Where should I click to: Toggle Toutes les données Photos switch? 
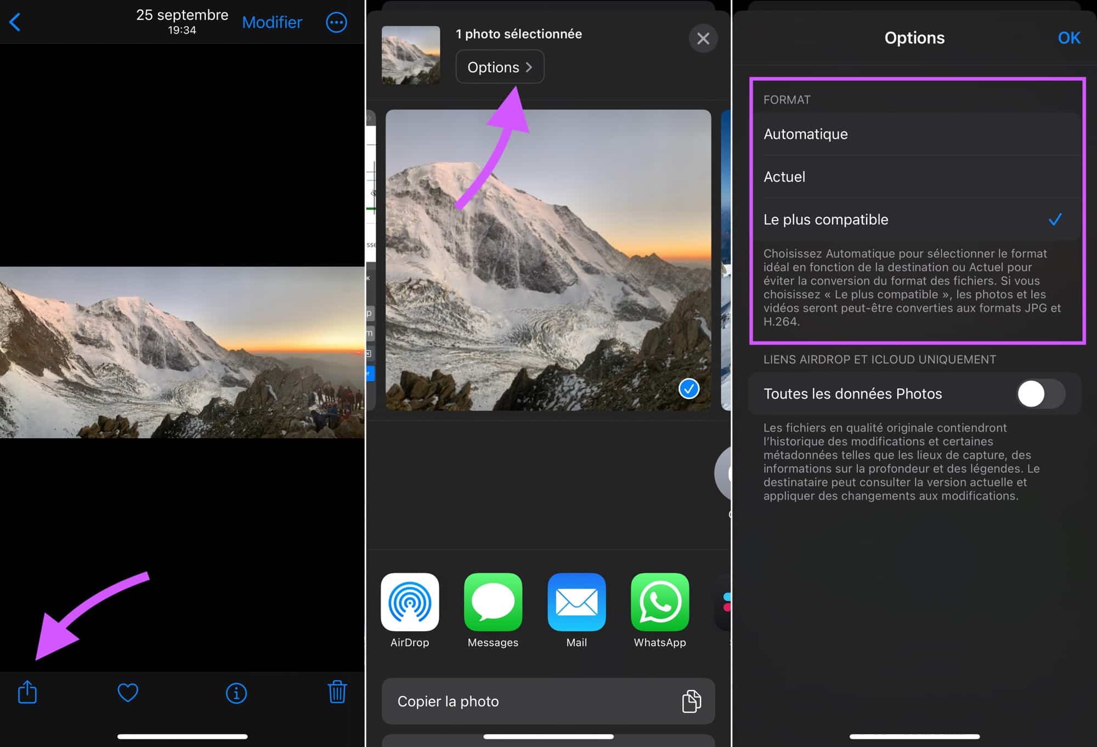click(1041, 394)
